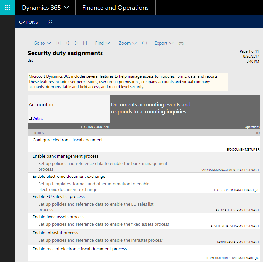Click the TAXINTRASTATPROCESSENABLE identifier
Viewport: 263px width, 262px height.
coord(238,242)
